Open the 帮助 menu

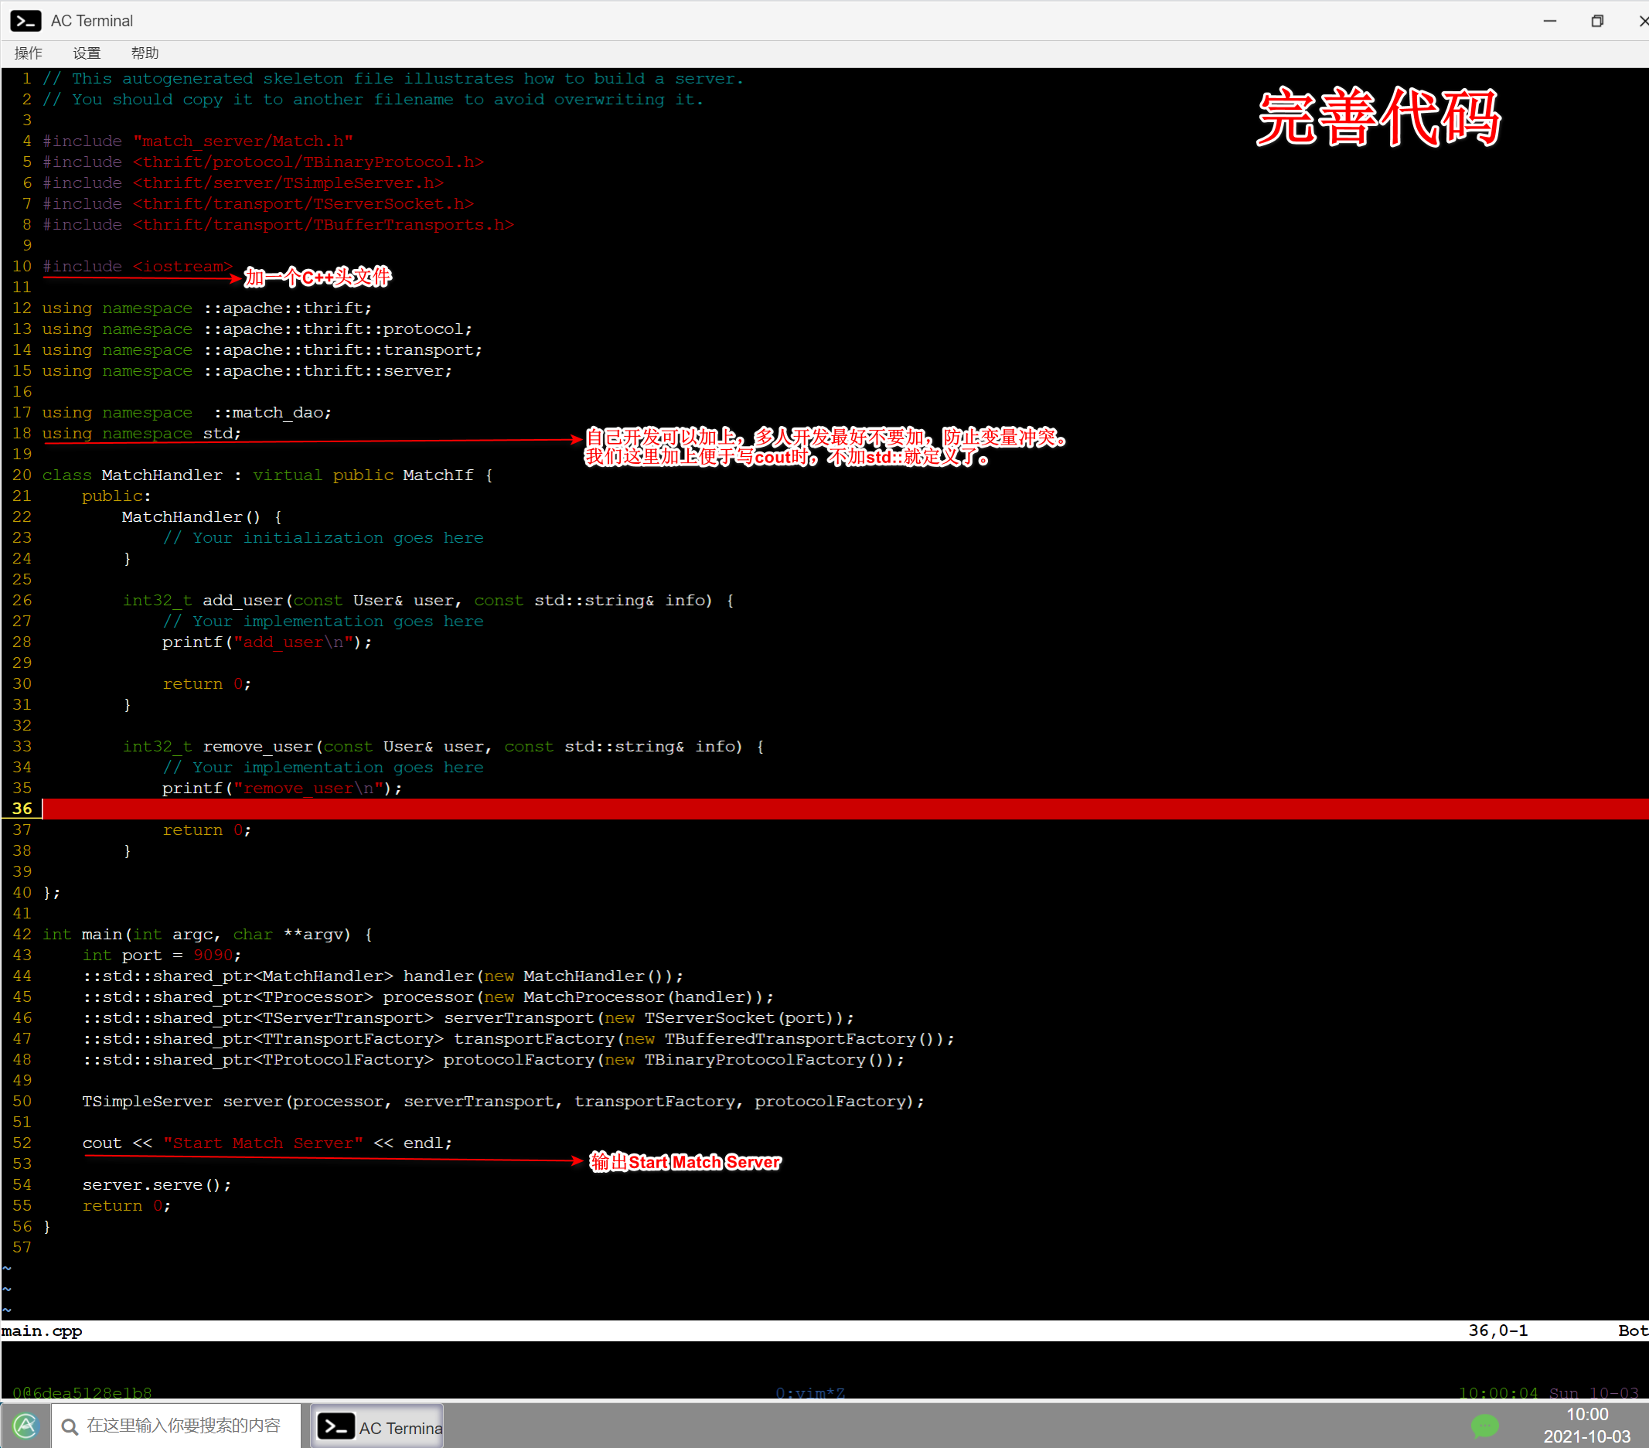pos(145,53)
